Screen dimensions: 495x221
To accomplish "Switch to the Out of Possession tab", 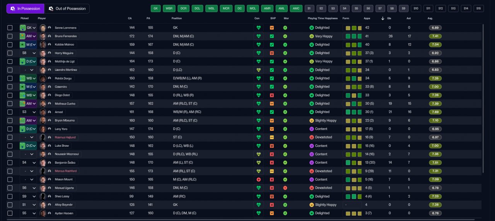I will 67,9.
